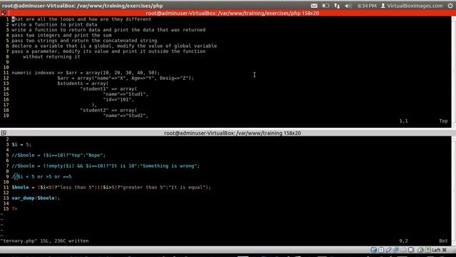Viewport: 456px width, 257px height.
Task: Click line 'declare a variable that is a global'
Action: tap(114, 46)
